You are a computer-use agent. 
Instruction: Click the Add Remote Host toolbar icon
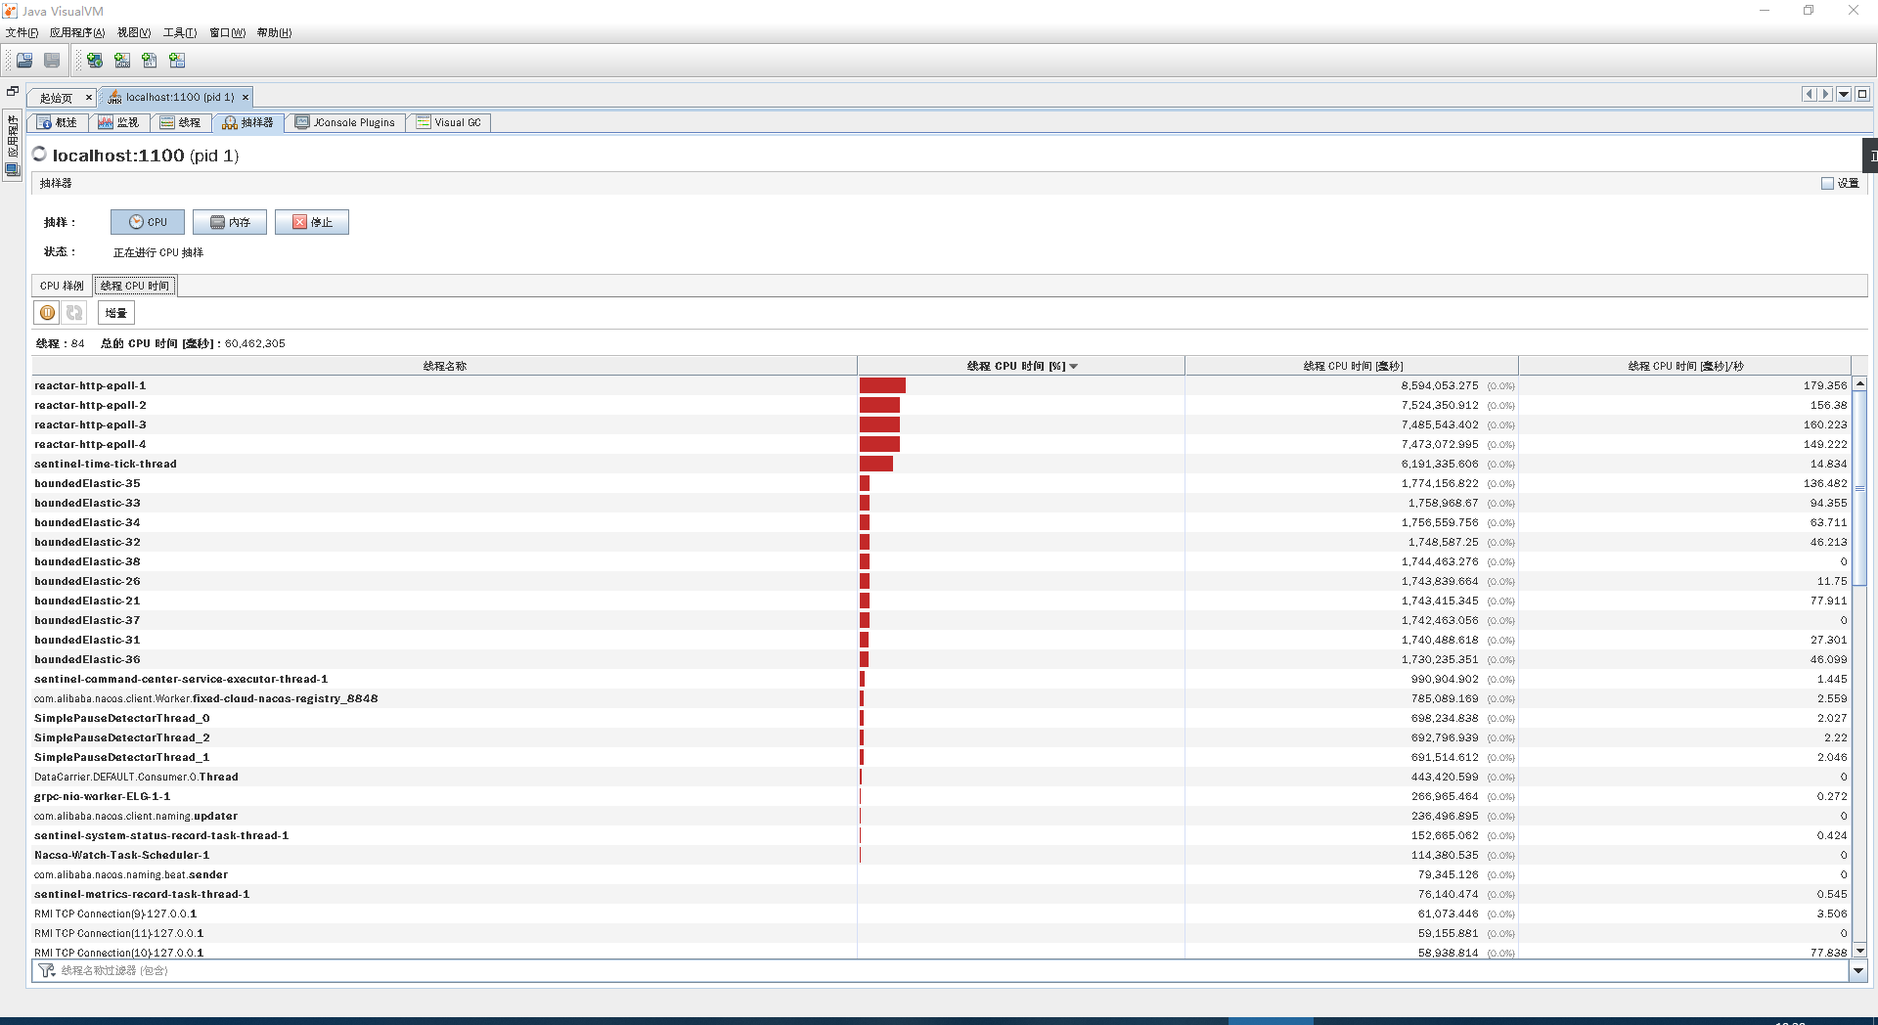(x=95, y=61)
